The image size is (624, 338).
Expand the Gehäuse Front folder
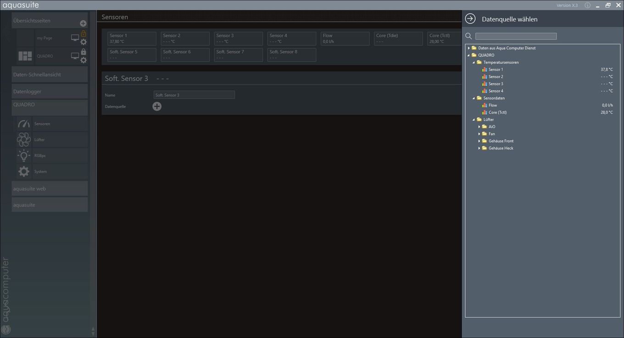(x=479, y=141)
